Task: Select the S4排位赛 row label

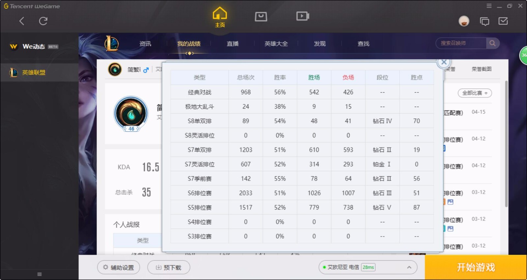Action: pyautogui.click(x=200, y=222)
